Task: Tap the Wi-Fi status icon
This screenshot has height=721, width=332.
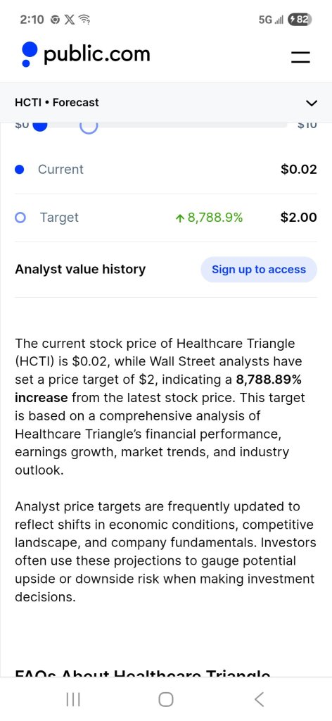Action: (84, 19)
